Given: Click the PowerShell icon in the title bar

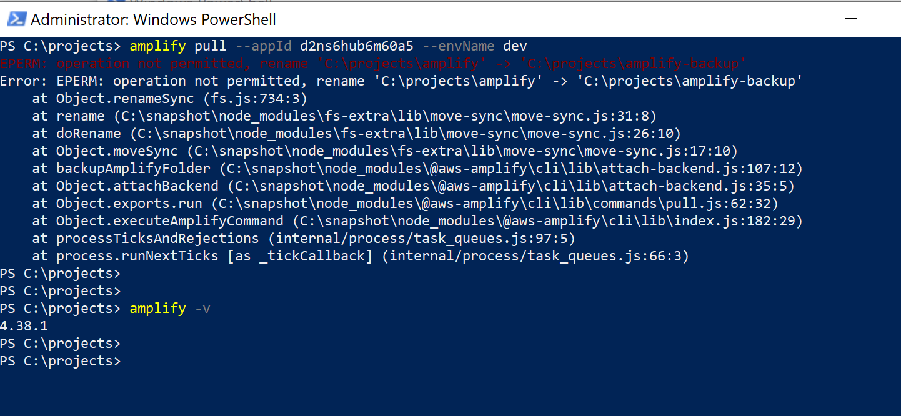Looking at the screenshot, I should (16, 19).
